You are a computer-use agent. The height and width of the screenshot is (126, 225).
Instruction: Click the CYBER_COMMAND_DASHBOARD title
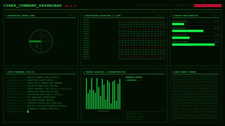(33, 6)
